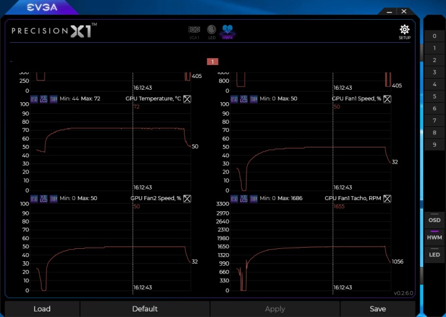446x317 pixels.
Task: Toggle tray icon for GPU Fan1 Speed graph
Action: tap(253, 99)
